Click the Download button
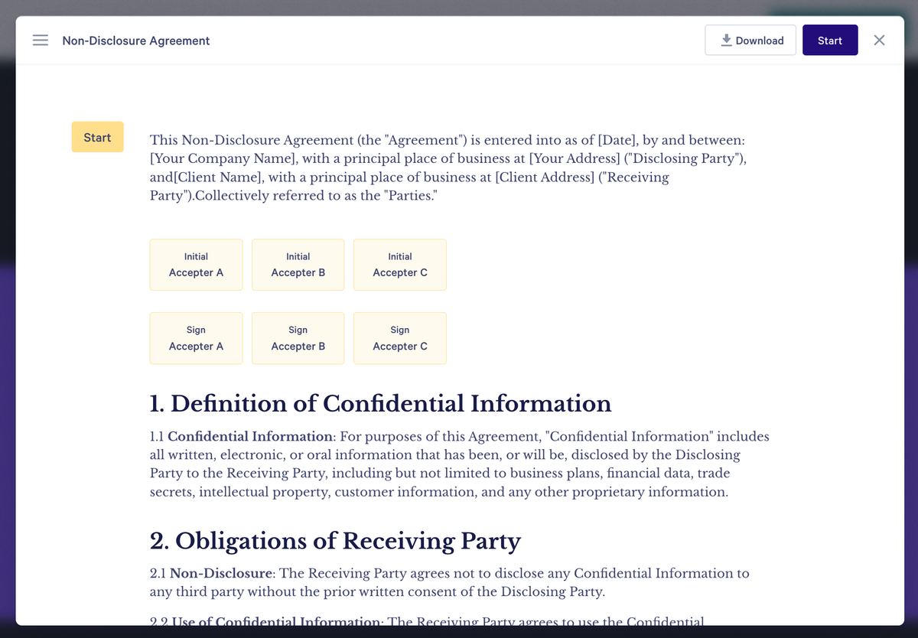Screen dimensions: 918x638 point(750,41)
